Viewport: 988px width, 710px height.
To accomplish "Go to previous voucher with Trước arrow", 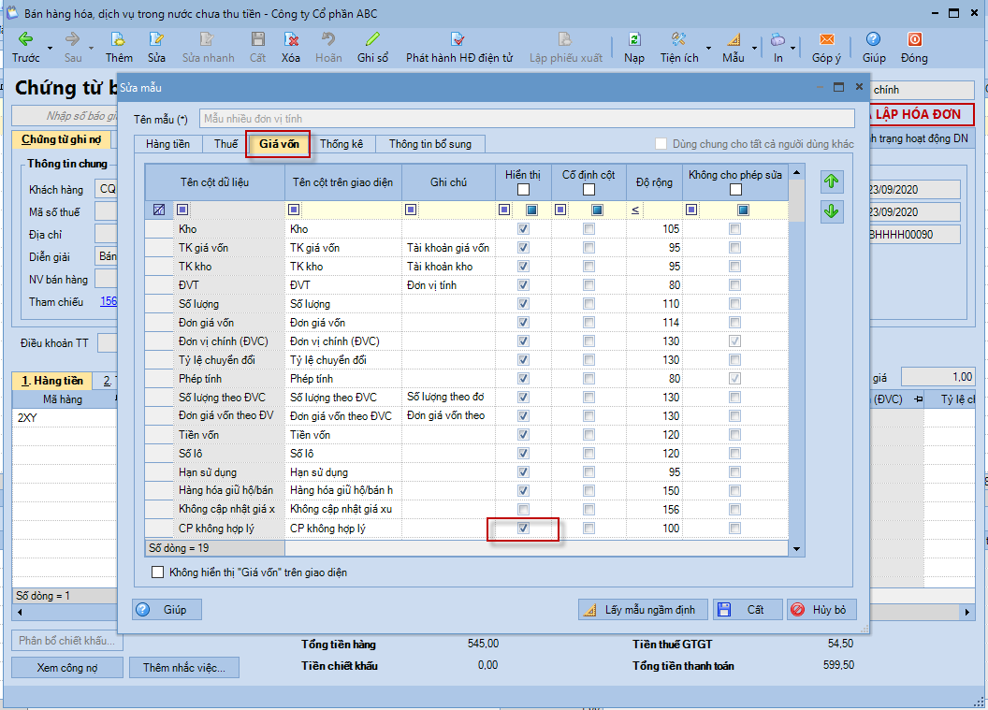I will pos(25,39).
